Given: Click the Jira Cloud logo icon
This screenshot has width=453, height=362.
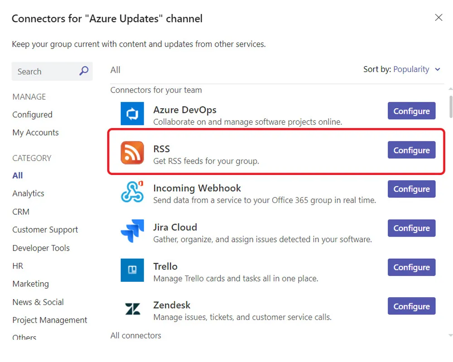Looking at the screenshot, I should coord(132,231).
